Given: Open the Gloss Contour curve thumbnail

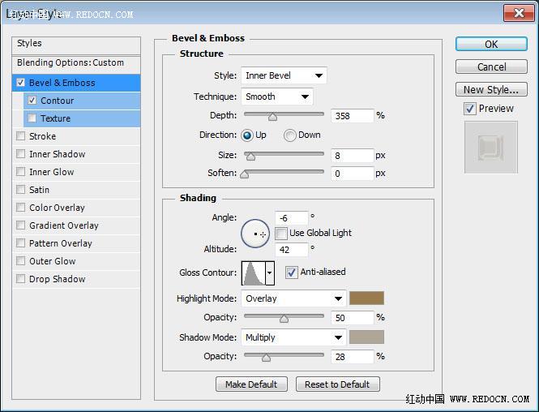Looking at the screenshot, I should coord(254,273).
